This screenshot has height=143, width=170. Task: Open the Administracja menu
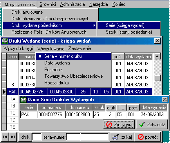pyautogui.click(x=72, y=4)
